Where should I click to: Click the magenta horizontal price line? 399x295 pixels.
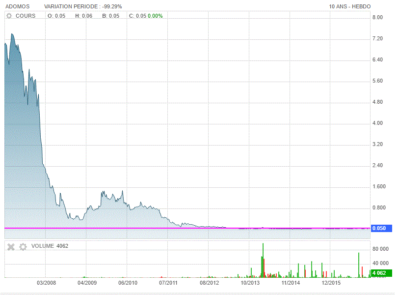tap(187, 228)
